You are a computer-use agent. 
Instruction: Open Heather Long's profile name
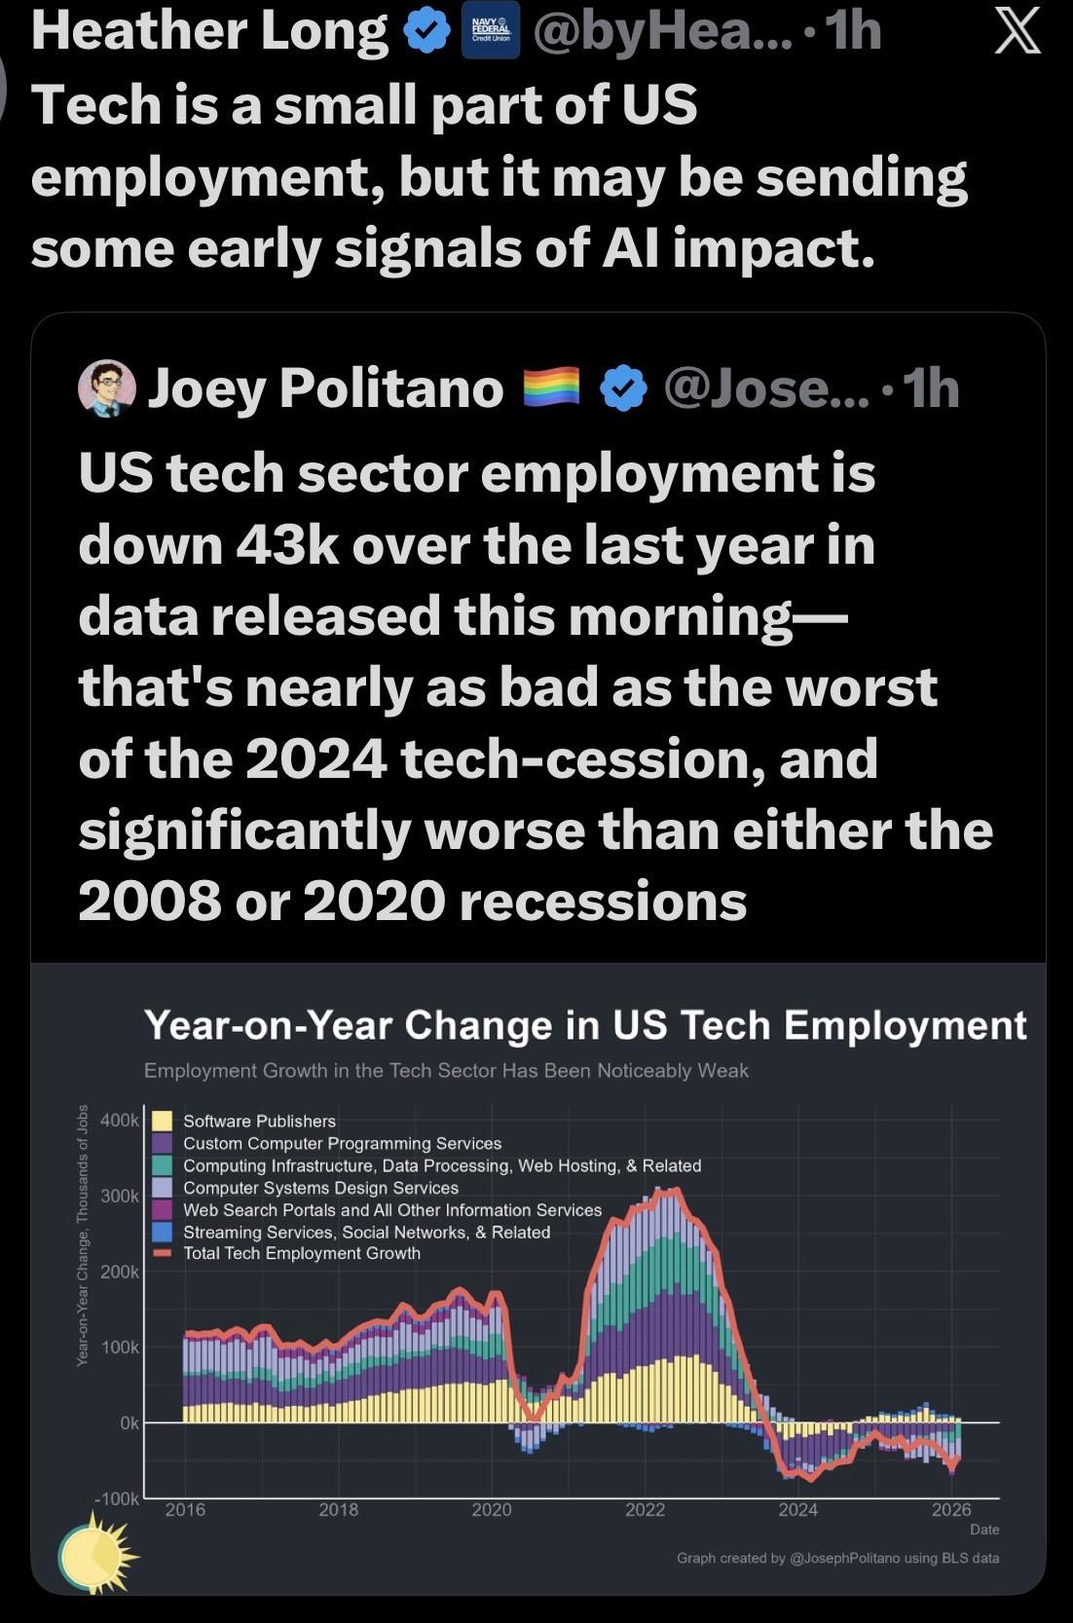coord(209,31)
